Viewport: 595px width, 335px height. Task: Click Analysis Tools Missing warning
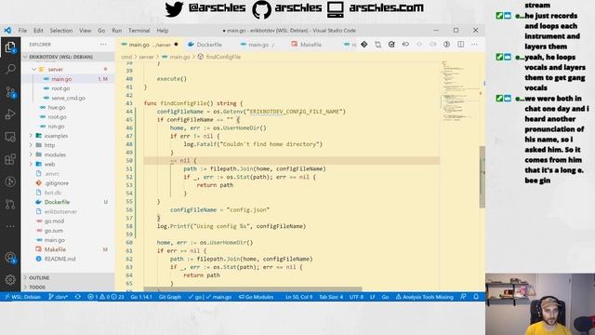[425, 297]
